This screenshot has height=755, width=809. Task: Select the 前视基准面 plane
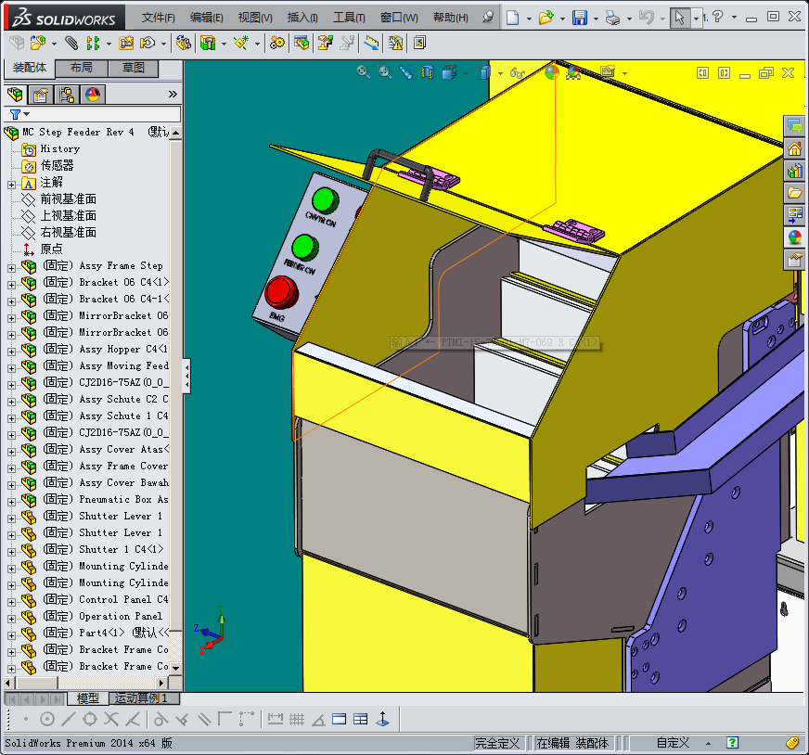coord(68,199)
